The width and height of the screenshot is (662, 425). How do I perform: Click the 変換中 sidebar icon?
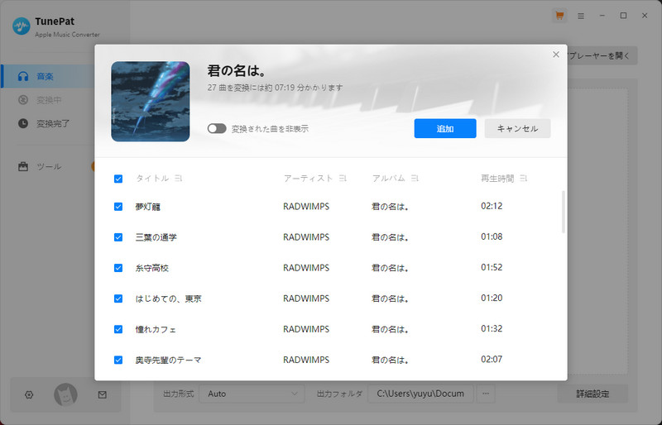coord(23,100)
